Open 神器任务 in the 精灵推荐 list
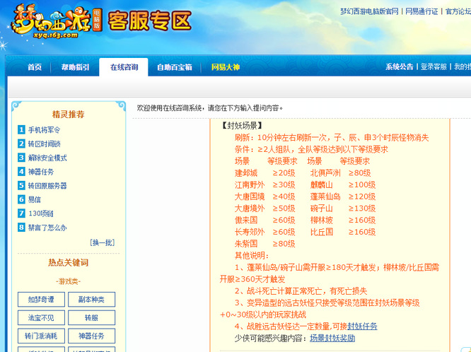Screen dimensions: 471x352 tap(41, 172)
